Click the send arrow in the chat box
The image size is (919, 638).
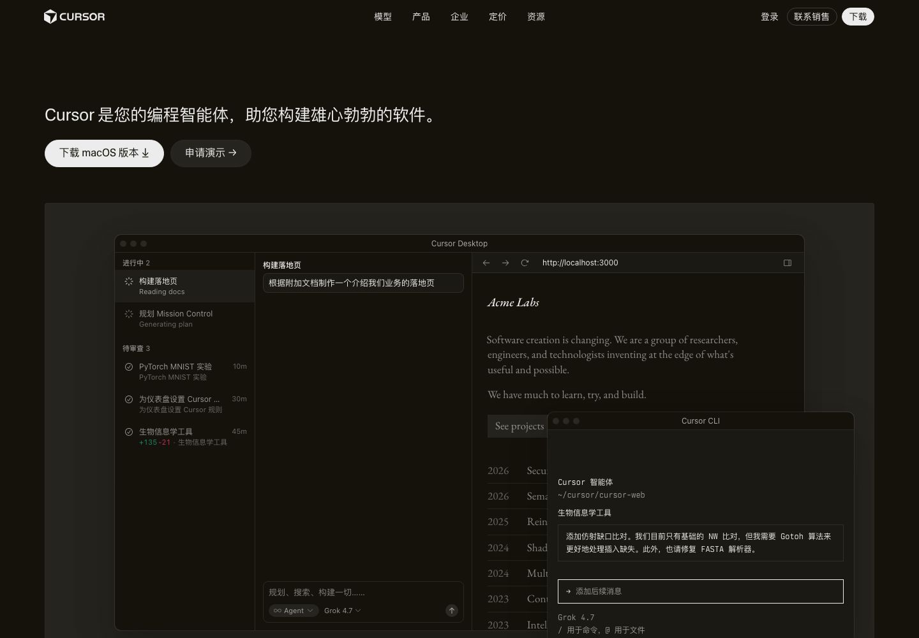(x=452, y=611)
